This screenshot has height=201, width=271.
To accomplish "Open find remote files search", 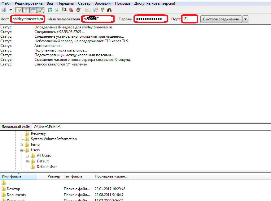I will [109, 10].
